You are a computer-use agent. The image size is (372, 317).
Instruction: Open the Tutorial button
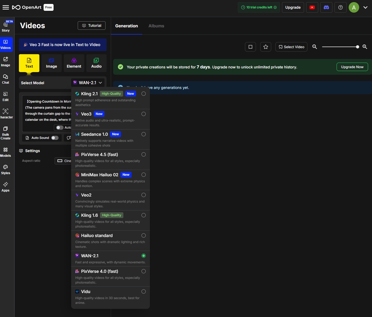(x=92, y=26)
